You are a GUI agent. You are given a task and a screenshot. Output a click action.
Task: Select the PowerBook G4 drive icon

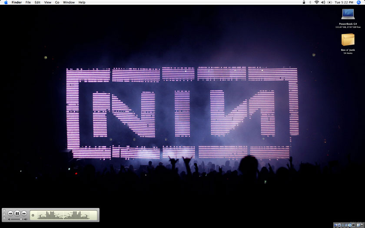pos(348,14)
